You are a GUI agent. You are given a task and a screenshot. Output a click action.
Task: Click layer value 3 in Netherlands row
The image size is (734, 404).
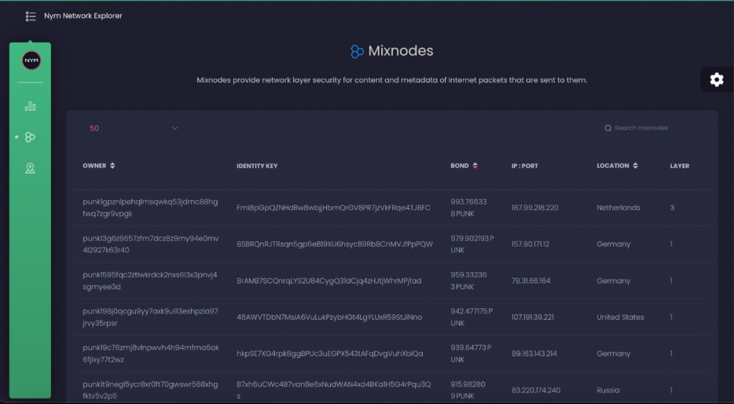coord(672,207)
